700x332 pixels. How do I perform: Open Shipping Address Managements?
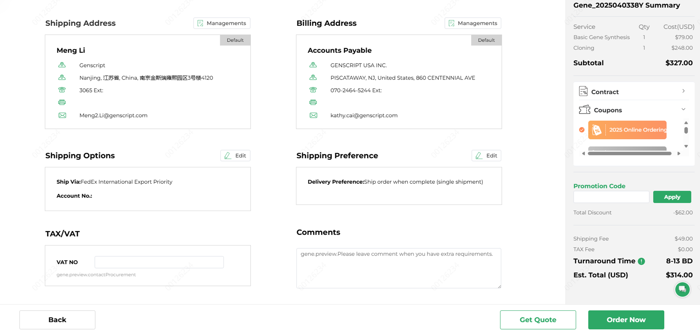coord(222,23)
